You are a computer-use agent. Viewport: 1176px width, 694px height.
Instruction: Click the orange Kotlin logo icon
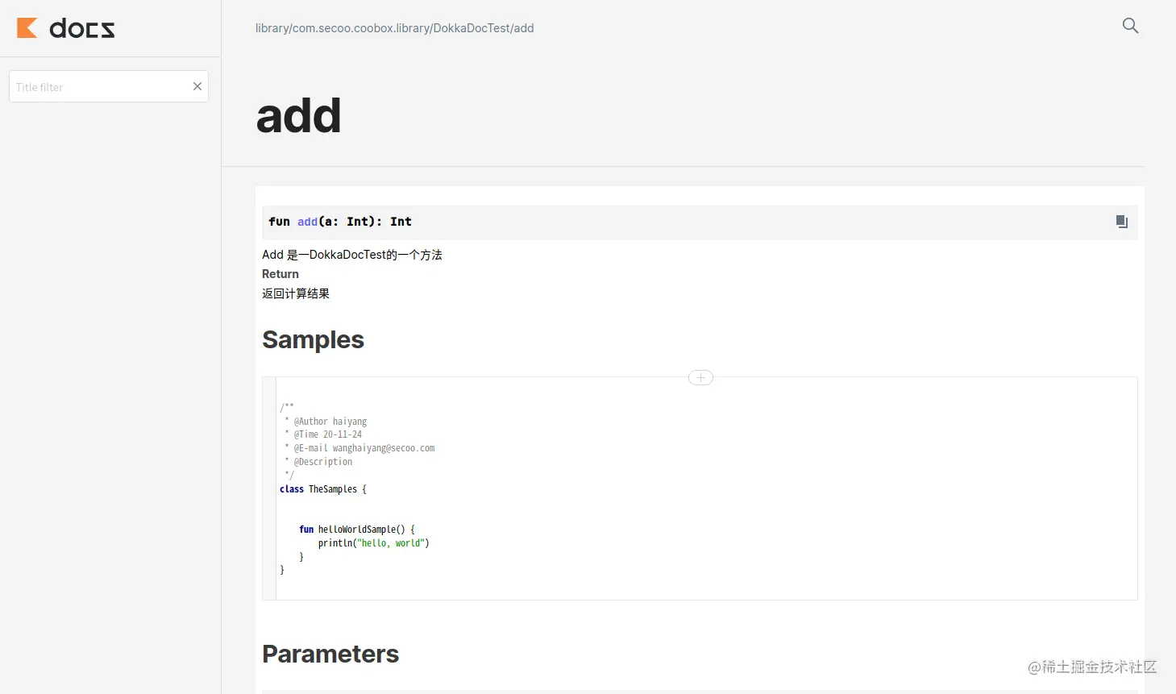(27, 28)
